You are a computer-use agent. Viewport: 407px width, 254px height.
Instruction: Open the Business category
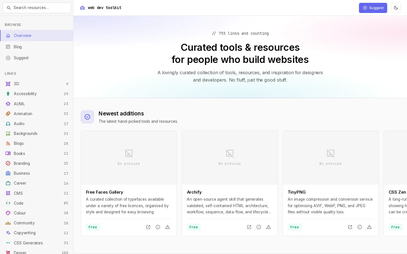click(37, 173)
